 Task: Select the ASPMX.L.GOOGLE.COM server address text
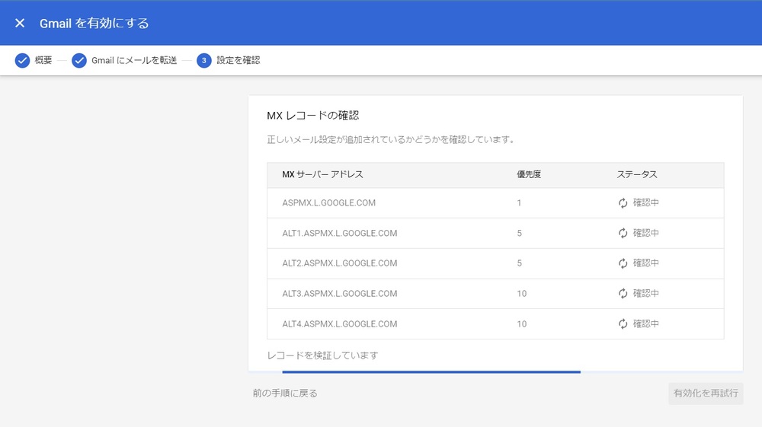pyautogui.click(x=328, y=203)
